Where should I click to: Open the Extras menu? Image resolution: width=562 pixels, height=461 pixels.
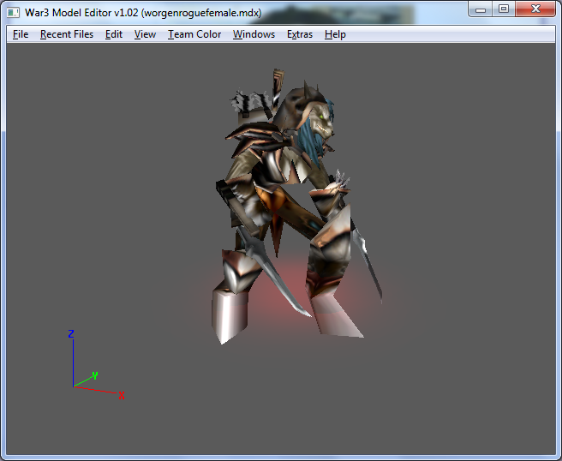pyautogui.click(x=300, y=34)
